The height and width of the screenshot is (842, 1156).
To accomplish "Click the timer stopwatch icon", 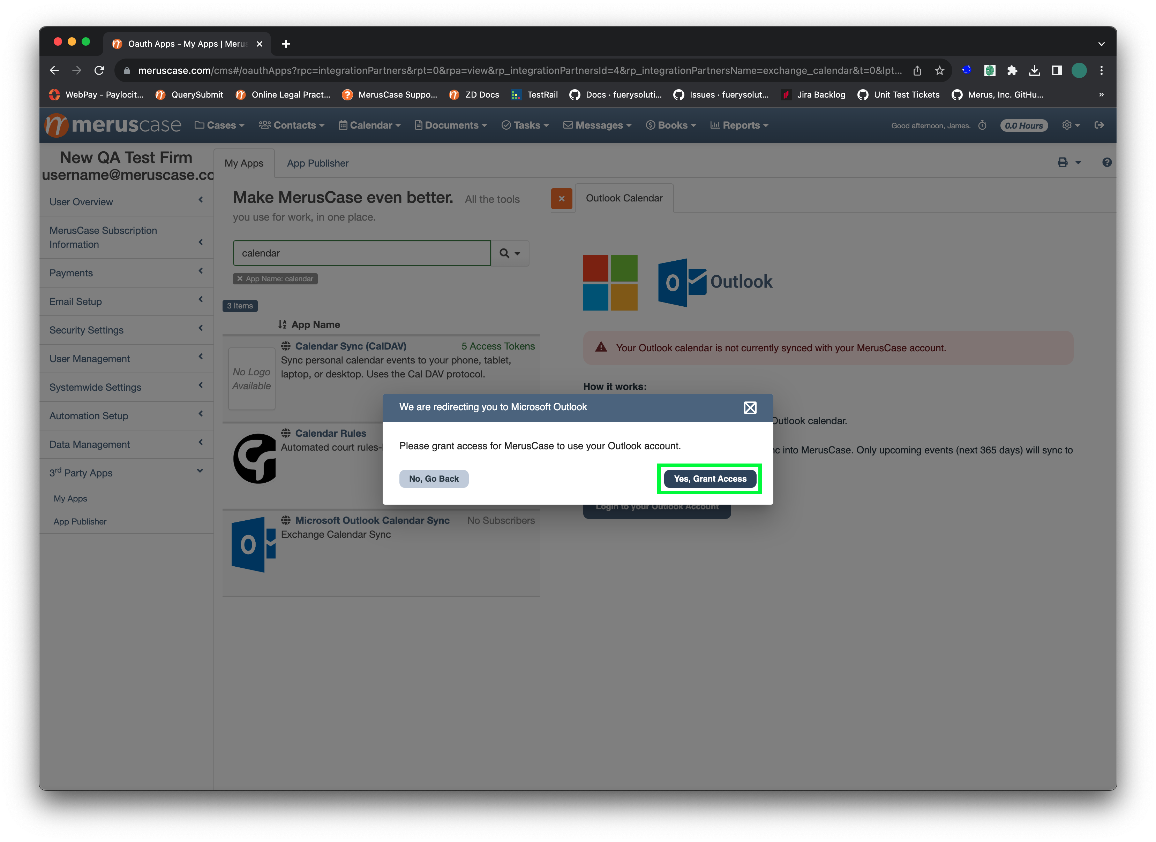I will (x=982, y=125).
